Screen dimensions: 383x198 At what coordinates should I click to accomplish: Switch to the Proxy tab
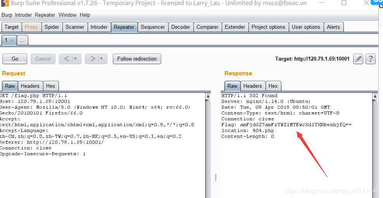tap(31, 27)
